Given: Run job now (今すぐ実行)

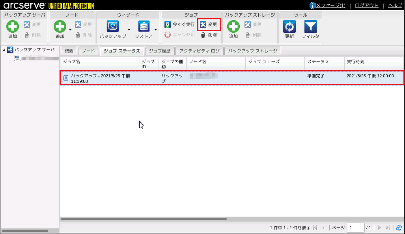Looking at the screenshot, I should coord(179,24).
